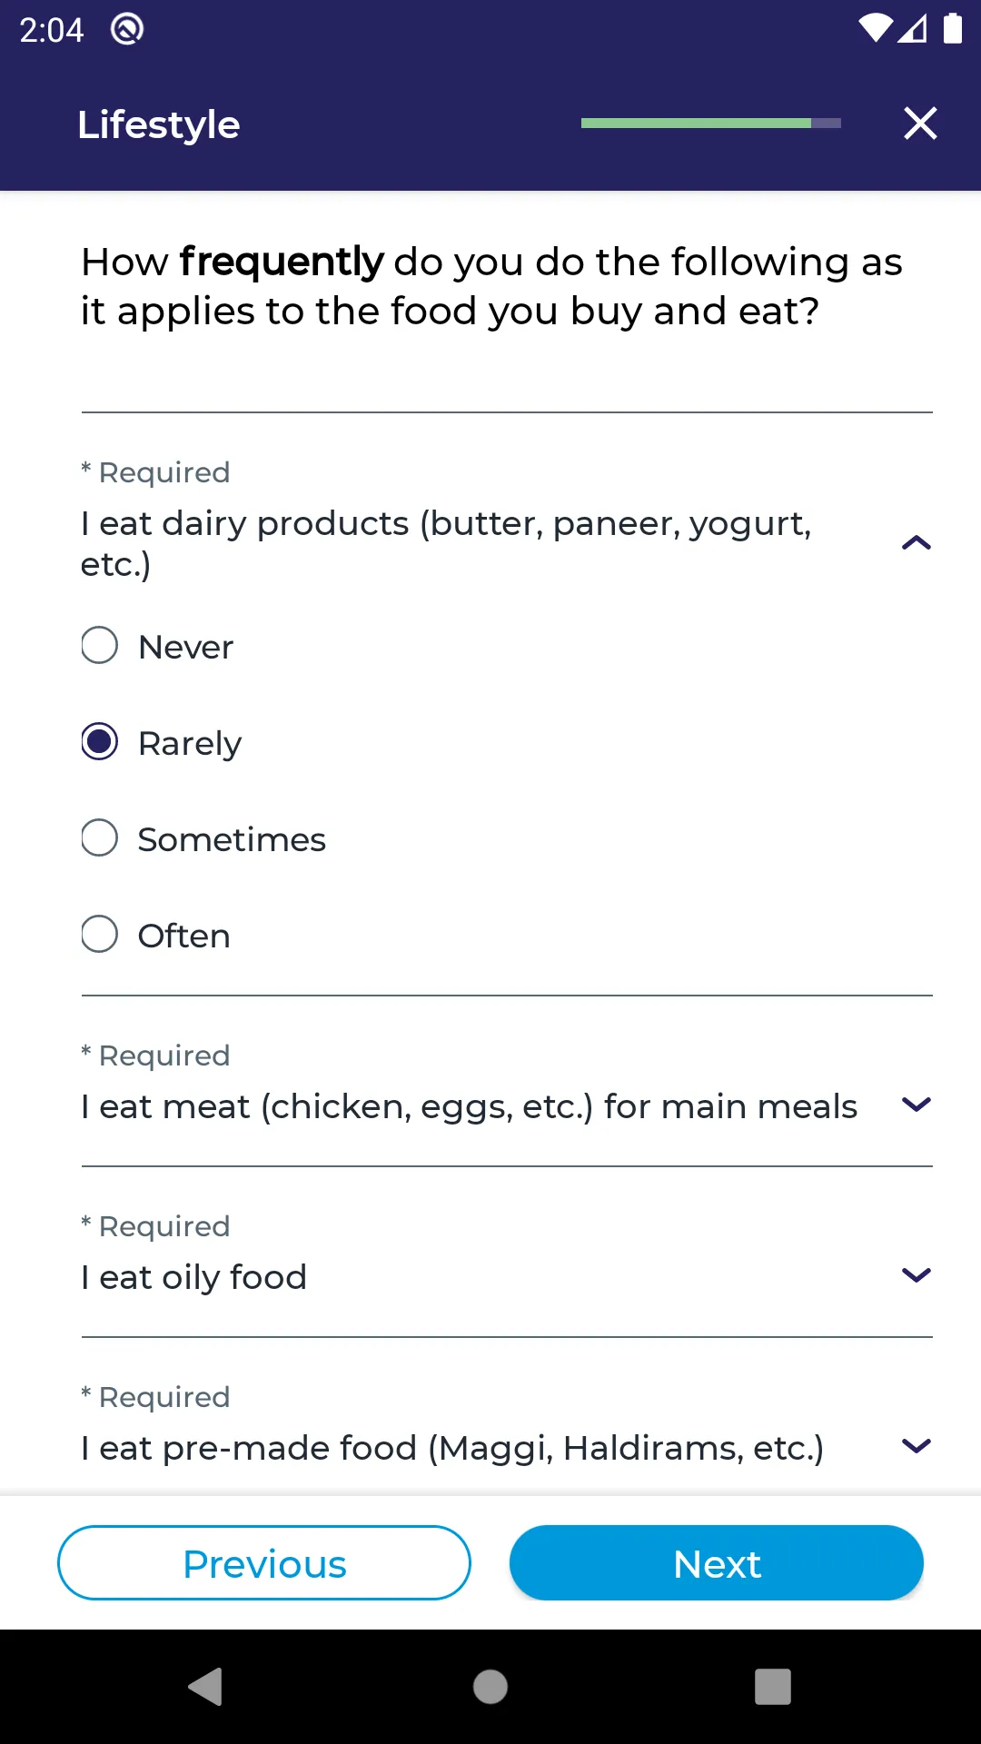This screenshot has height=1744, width=981.
Task: Tap the cellular signal icon
Action: [912, 29]
